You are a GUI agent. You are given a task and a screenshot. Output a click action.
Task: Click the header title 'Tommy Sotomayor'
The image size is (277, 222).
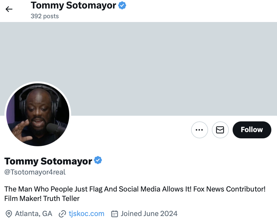(73, 5)
